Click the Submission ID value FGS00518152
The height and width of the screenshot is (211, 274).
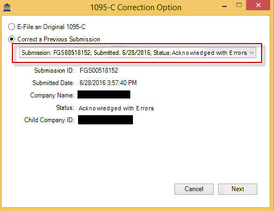(99, 71)
